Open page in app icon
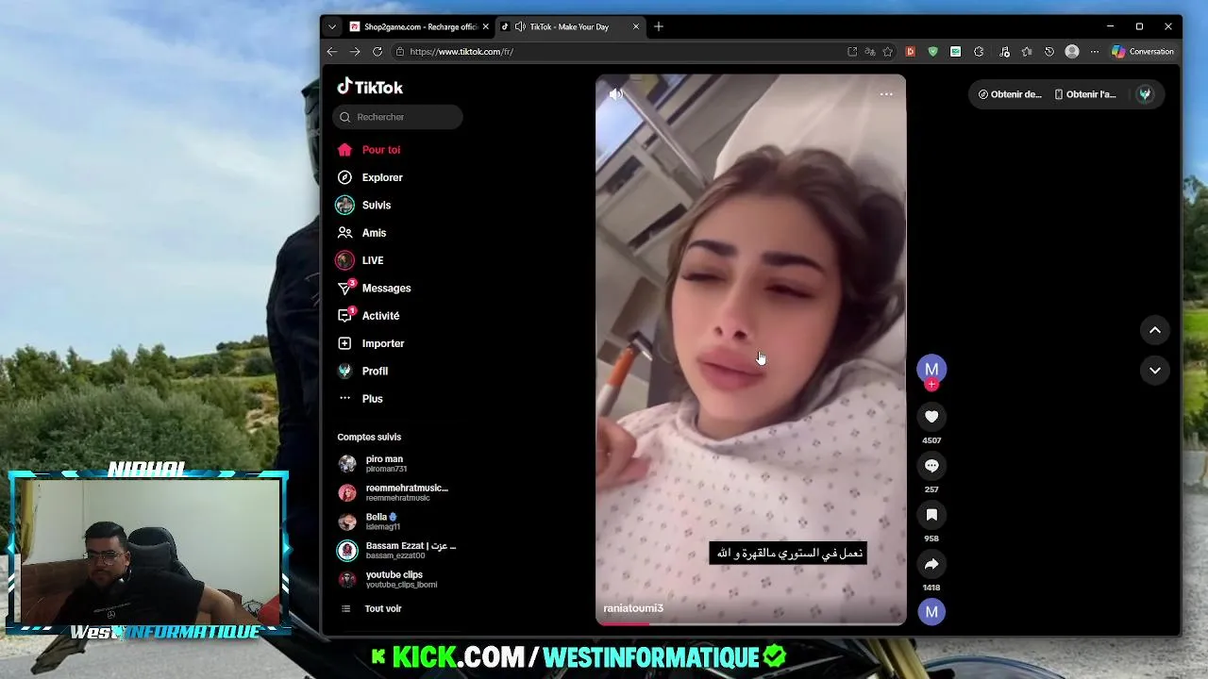The image size is (1208, 679). pyautogui.click(x=852, y=52)
